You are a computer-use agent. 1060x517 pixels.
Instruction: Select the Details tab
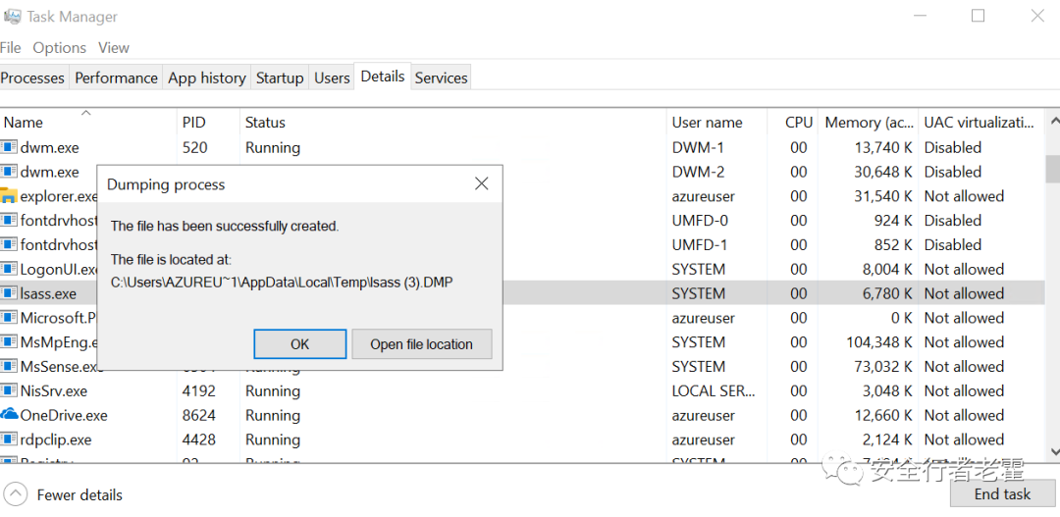tap(383, 77)
